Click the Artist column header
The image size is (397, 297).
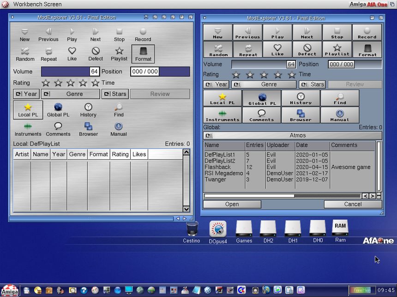[22, 154]
